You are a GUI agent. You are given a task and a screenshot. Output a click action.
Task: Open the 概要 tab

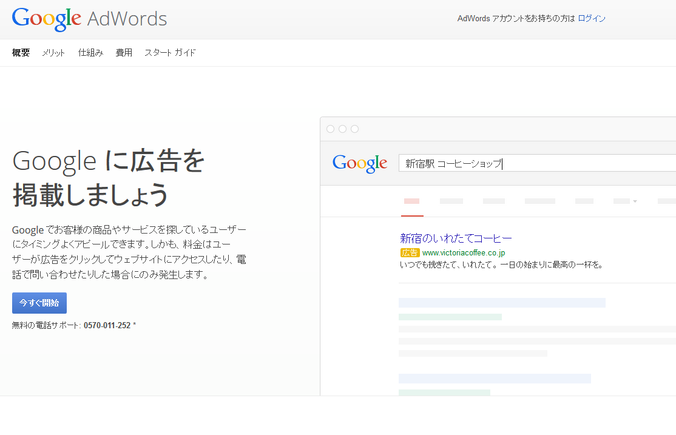point(21,53)
